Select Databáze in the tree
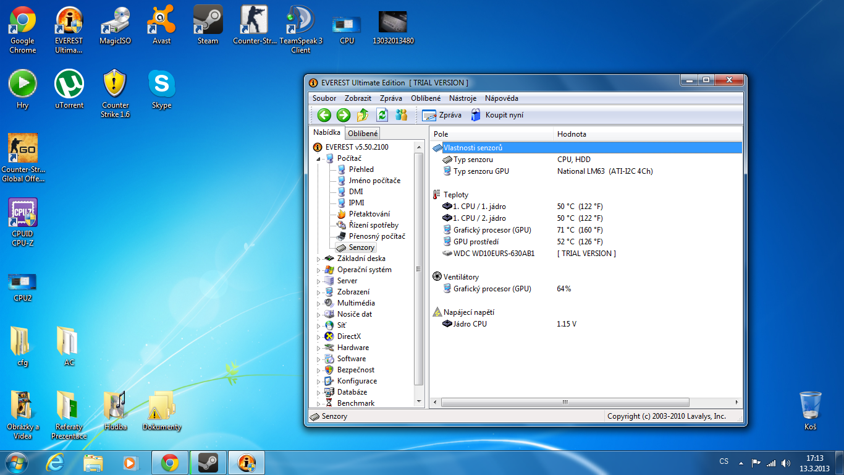Screen dimensions: 844x475 tap(352, 392)
